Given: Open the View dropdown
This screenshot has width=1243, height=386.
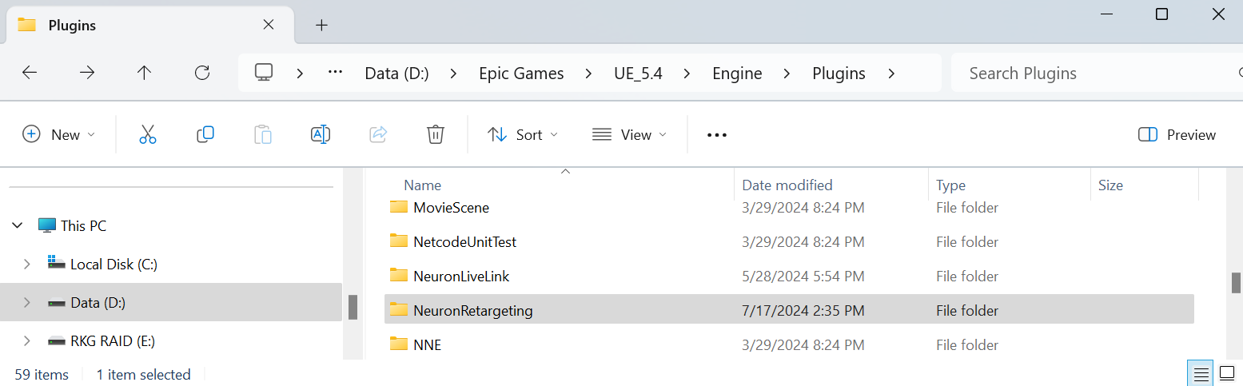Looking at the screenshot, I should (x=630, y=135).
